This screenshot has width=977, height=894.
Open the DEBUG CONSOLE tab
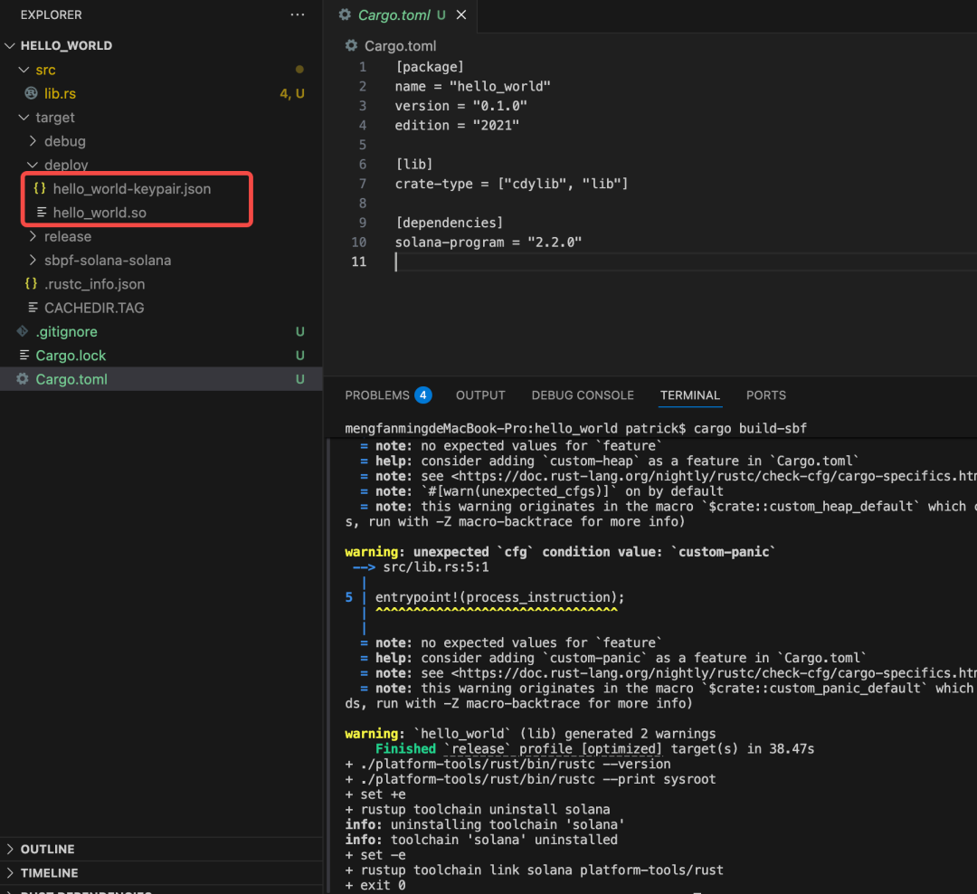[x=583, y=395]
